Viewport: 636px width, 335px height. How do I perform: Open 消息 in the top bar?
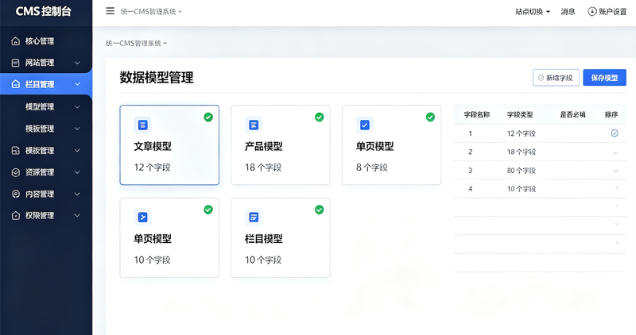pyautogui.click(x=568, y=12)
